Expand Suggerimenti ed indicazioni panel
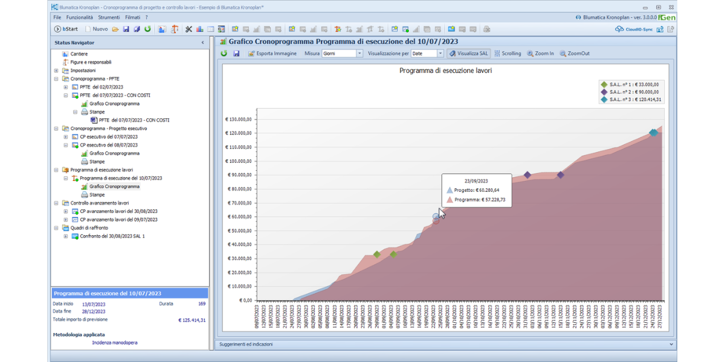This screenshot has width=725, height=362. [672, 345]
